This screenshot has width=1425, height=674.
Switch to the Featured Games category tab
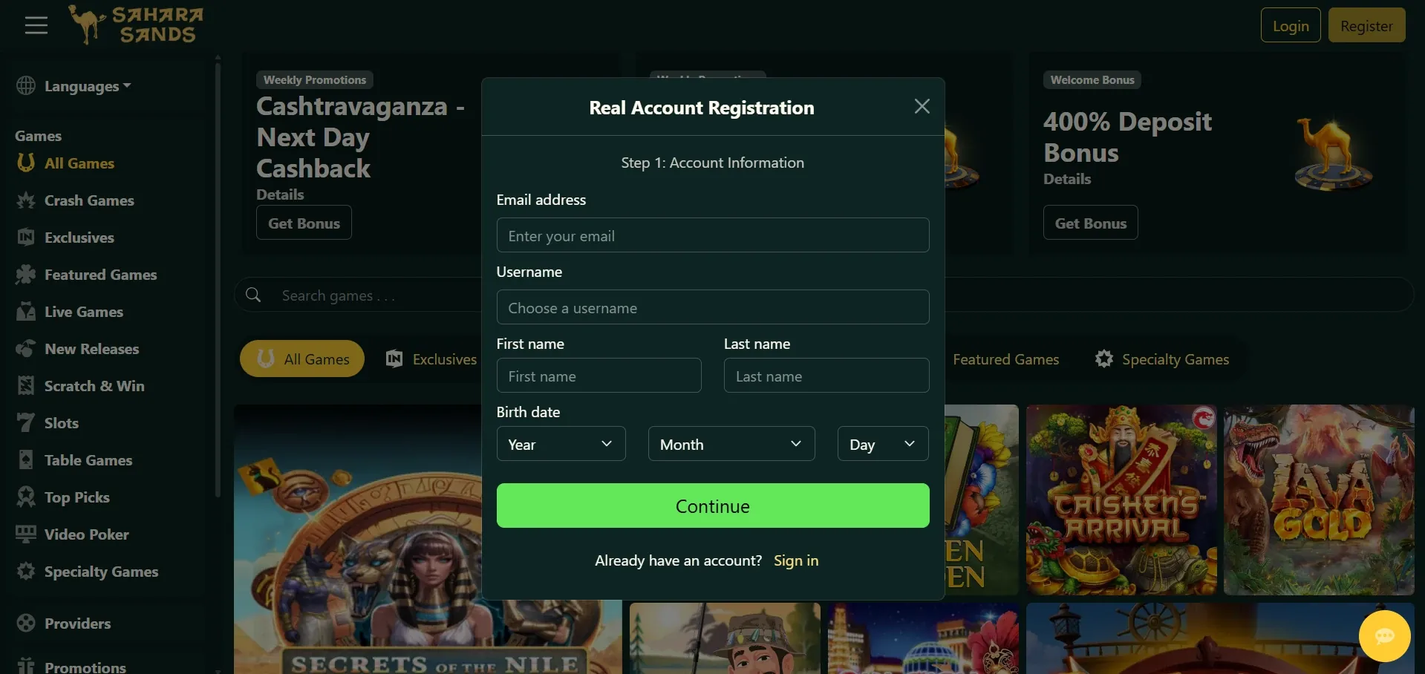pos(1005,359)
